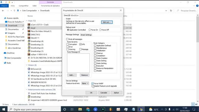This screenshot has width=199, height=112.
Task: Collapse the Ontem (6) group
Action: click(27, 65)
